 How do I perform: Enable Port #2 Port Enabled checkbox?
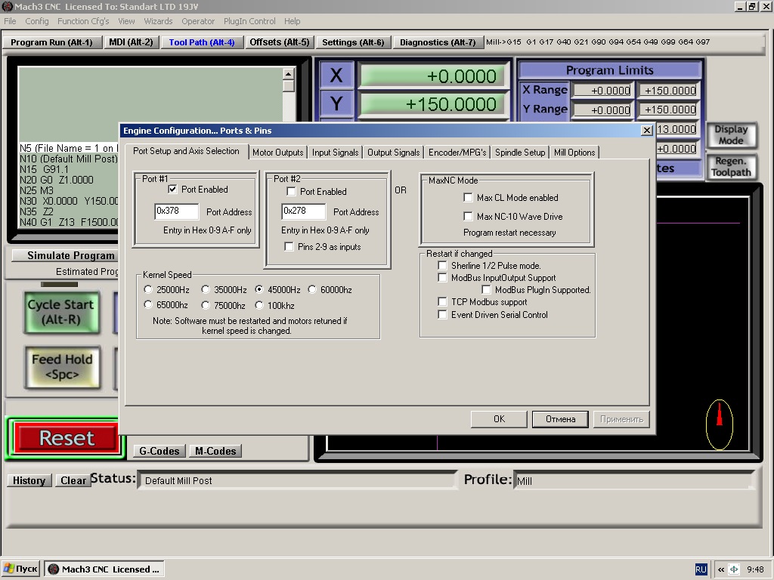[x=291, y=191]
